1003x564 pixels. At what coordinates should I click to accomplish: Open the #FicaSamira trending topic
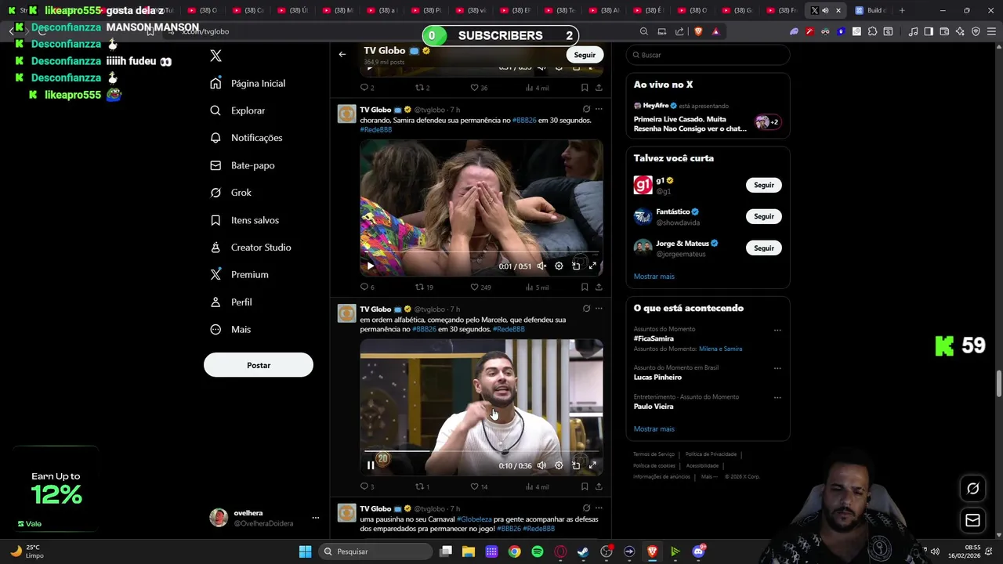click(x=654, y=338)
